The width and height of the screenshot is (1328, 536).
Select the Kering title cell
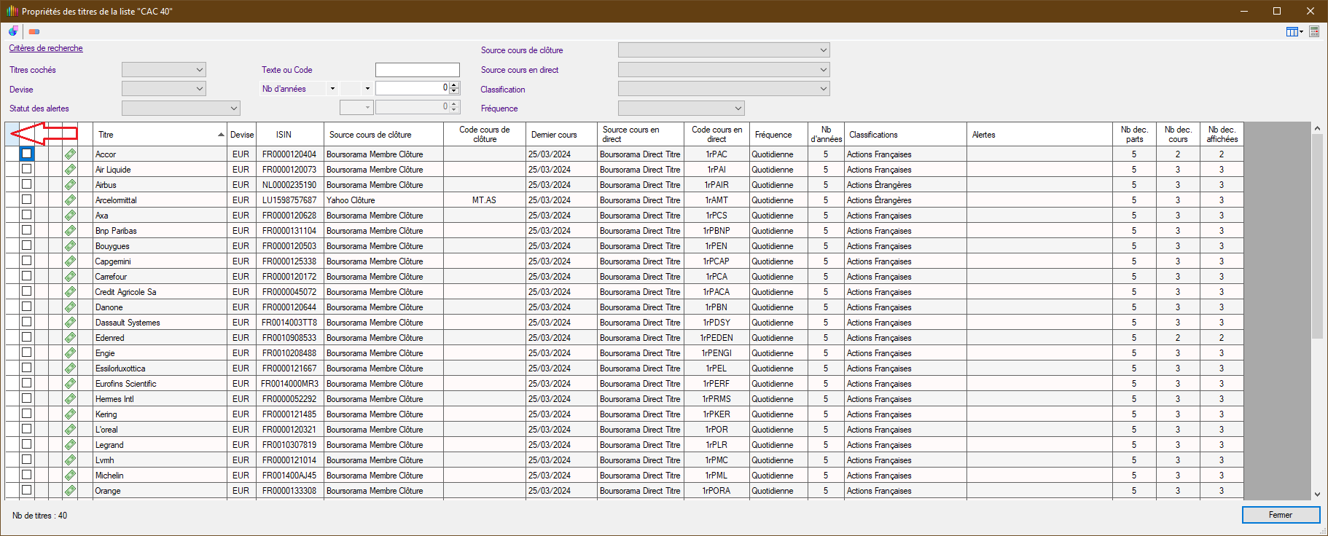click(160, 414)
